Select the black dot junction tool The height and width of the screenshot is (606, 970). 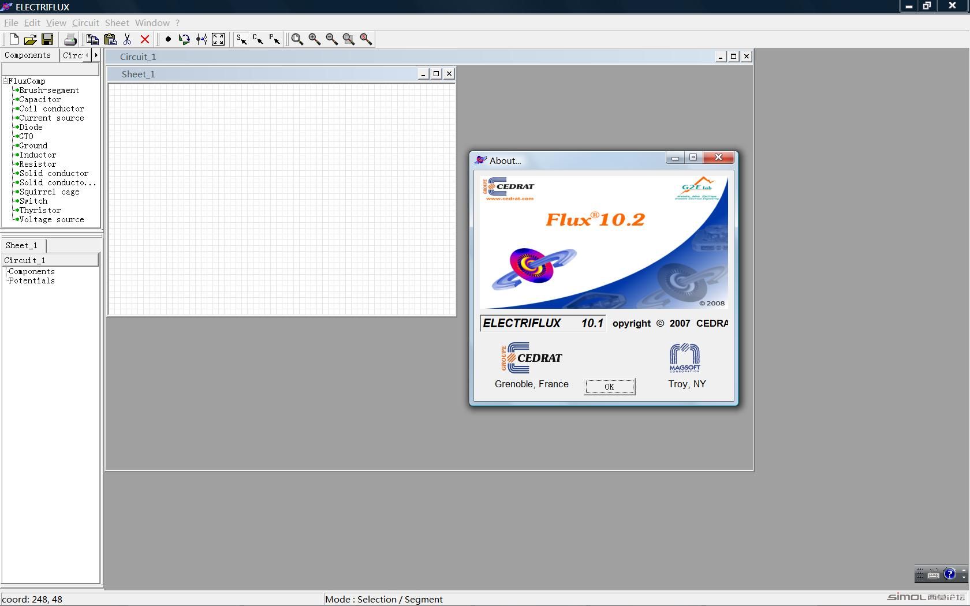(x=168, y=39)
